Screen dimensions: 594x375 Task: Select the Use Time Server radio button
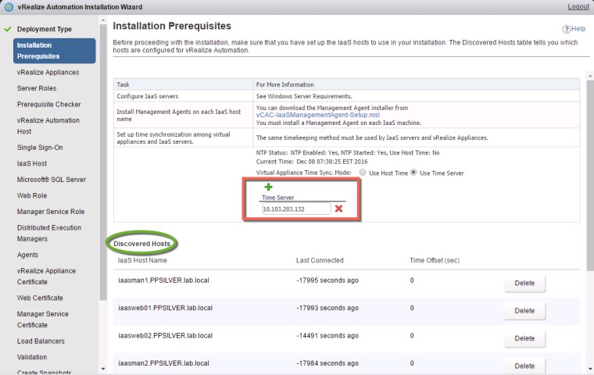click(x=413, y=173)
